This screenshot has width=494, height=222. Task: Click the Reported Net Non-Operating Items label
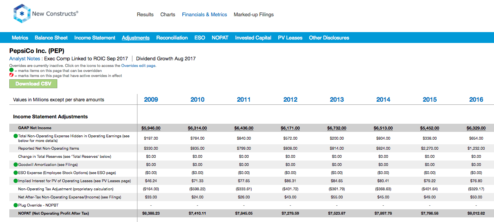48,149
